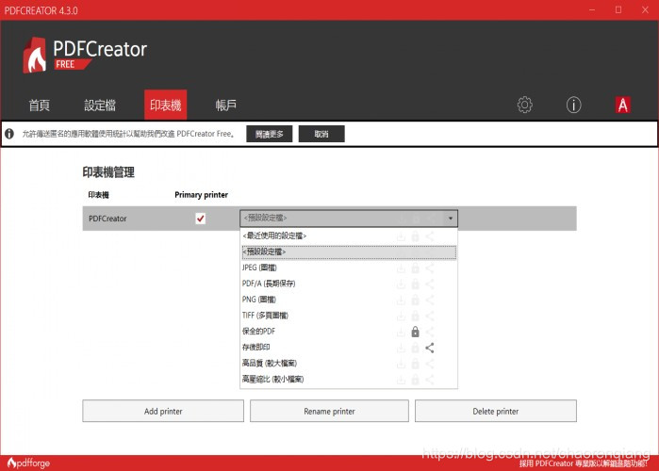
Task: Open the info circle icon
Action: point(574,105)
